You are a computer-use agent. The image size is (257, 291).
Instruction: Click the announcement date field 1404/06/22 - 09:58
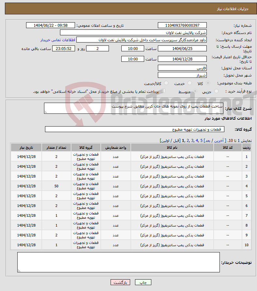pyautogui.click(x=51, y=25)
